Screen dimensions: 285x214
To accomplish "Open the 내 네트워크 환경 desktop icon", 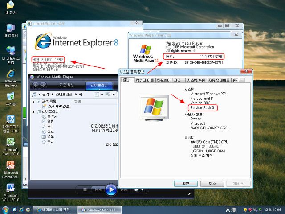I will [11, 55].
